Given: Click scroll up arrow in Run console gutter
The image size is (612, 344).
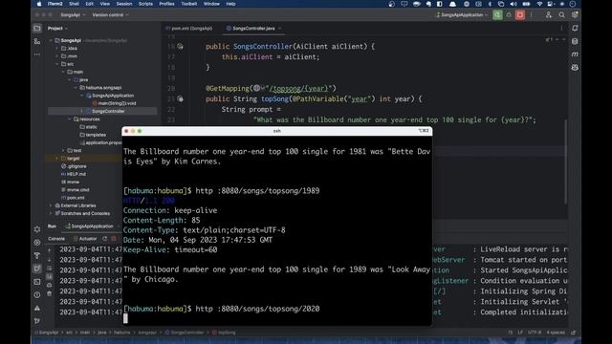Looking at the screenshot, I should [x=50, y=250].
